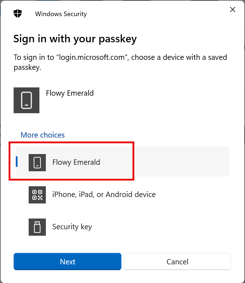Click the Windows Security title text
Image resolution: width=245 pixels, height=283 pixels.
(61, 14)
